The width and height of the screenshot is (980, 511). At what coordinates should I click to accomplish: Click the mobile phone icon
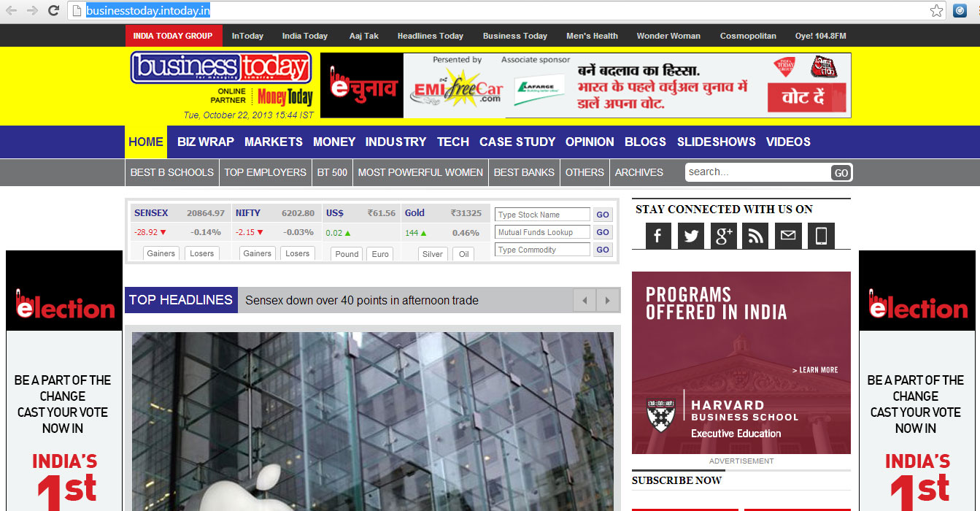[821, 236]
